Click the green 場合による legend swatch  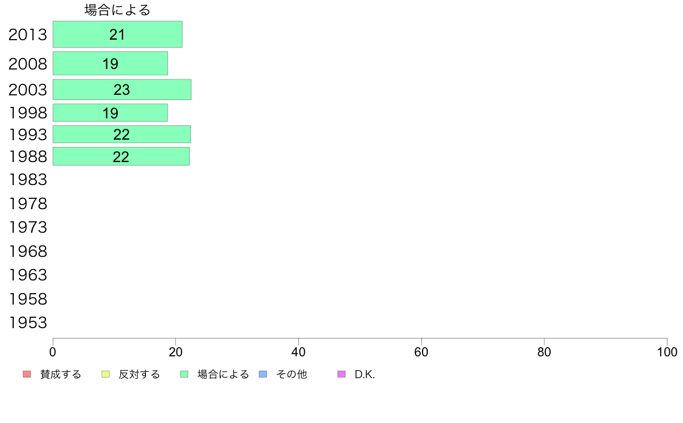(x=184, y=374)
